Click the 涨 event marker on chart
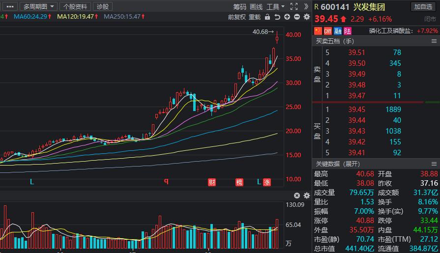 tap(267, 182)
